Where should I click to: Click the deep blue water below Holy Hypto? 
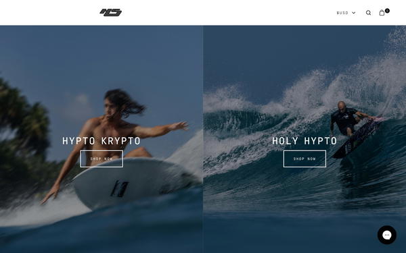coord(304,227)
